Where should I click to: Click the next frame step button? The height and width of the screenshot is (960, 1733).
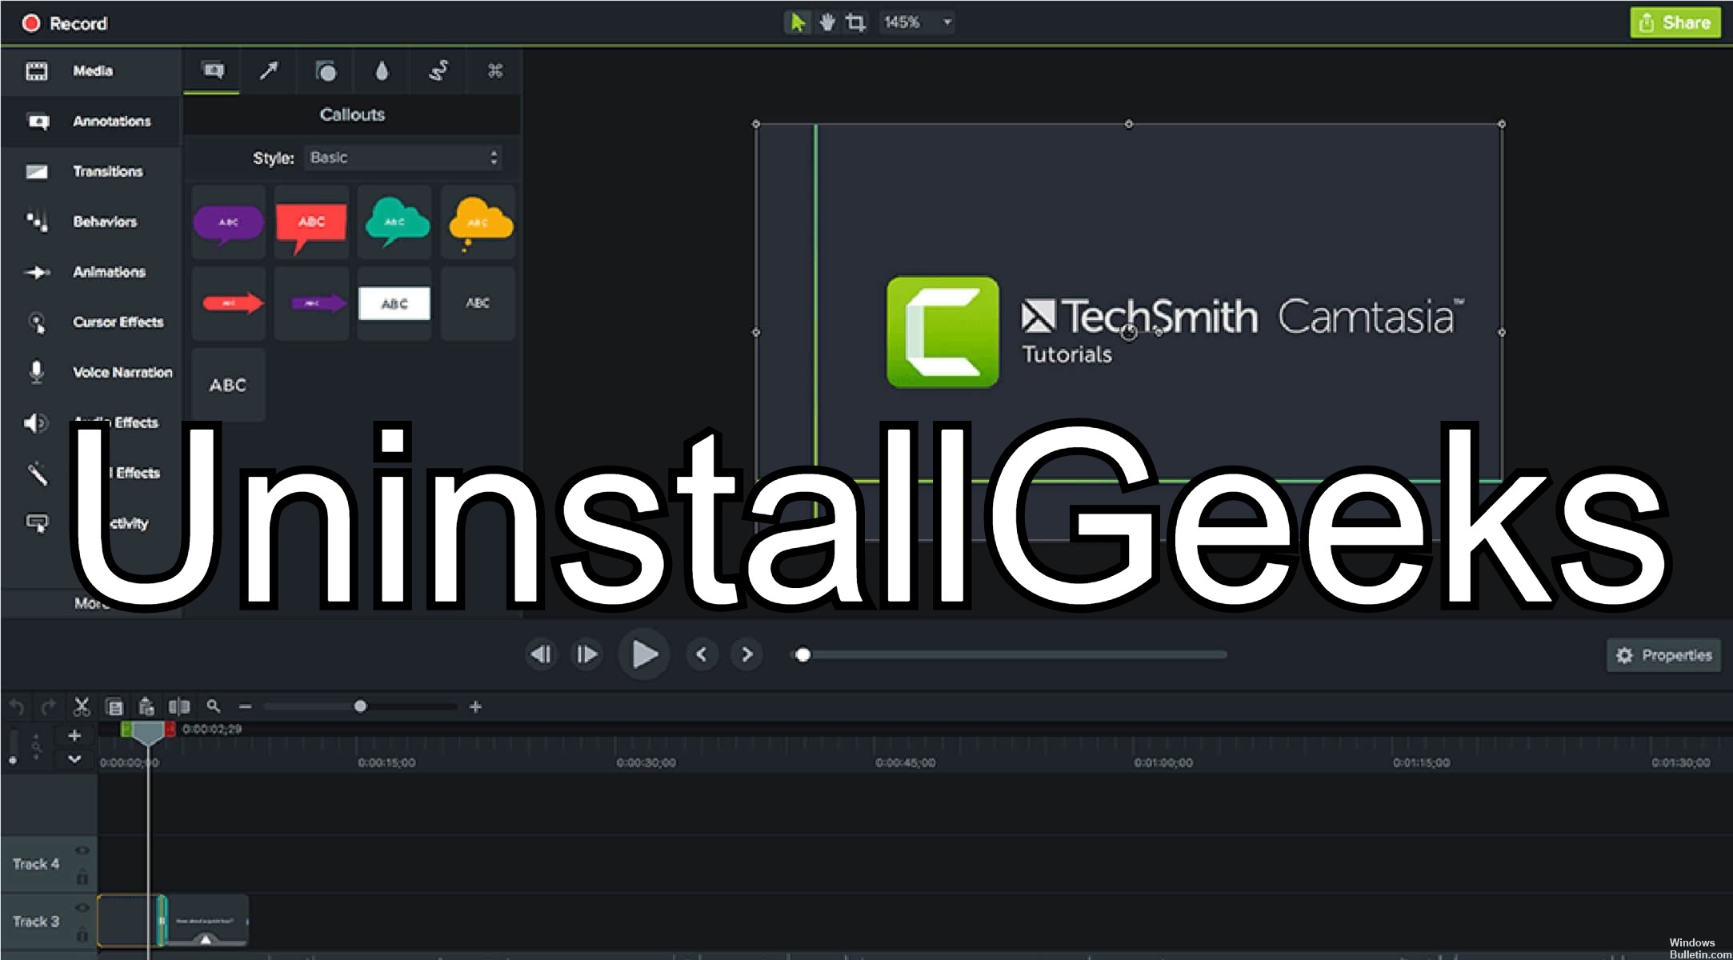tap(586, 654)
